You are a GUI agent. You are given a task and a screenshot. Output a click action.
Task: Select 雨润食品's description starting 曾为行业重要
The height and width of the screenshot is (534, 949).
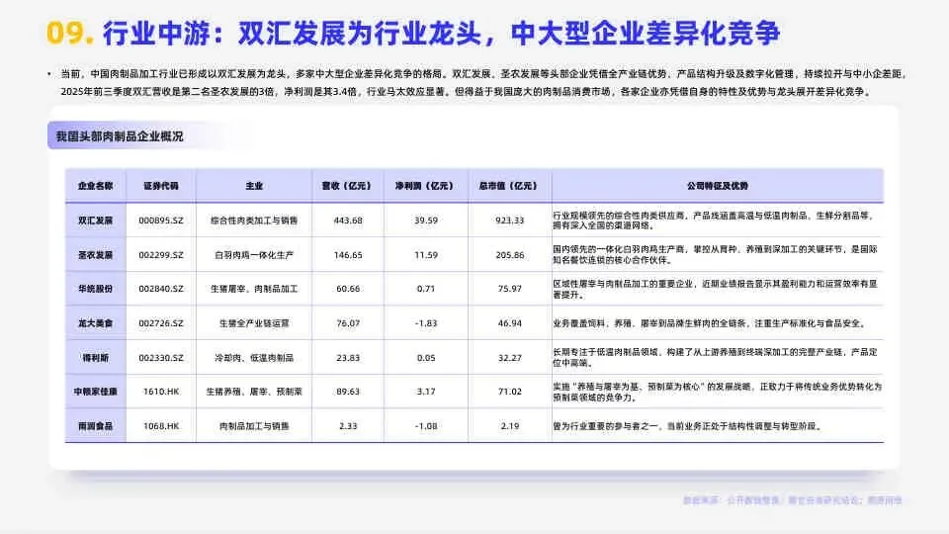click(x=689, y=426)
